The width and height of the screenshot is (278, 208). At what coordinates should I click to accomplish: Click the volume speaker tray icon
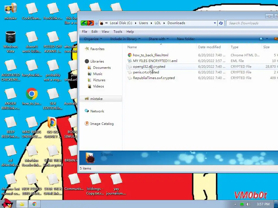pyautogui.click(x=248, y=204)
